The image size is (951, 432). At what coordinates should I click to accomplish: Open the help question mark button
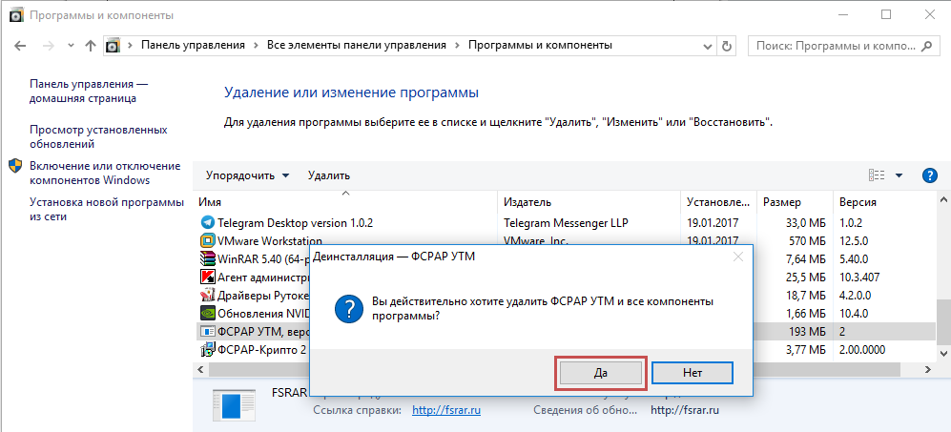pos(930,175)
